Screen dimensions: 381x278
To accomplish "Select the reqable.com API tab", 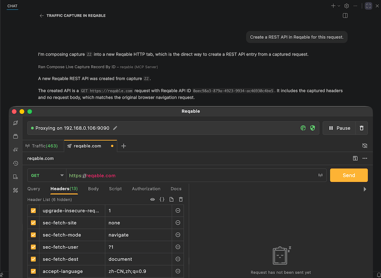I will coord(90,146).
